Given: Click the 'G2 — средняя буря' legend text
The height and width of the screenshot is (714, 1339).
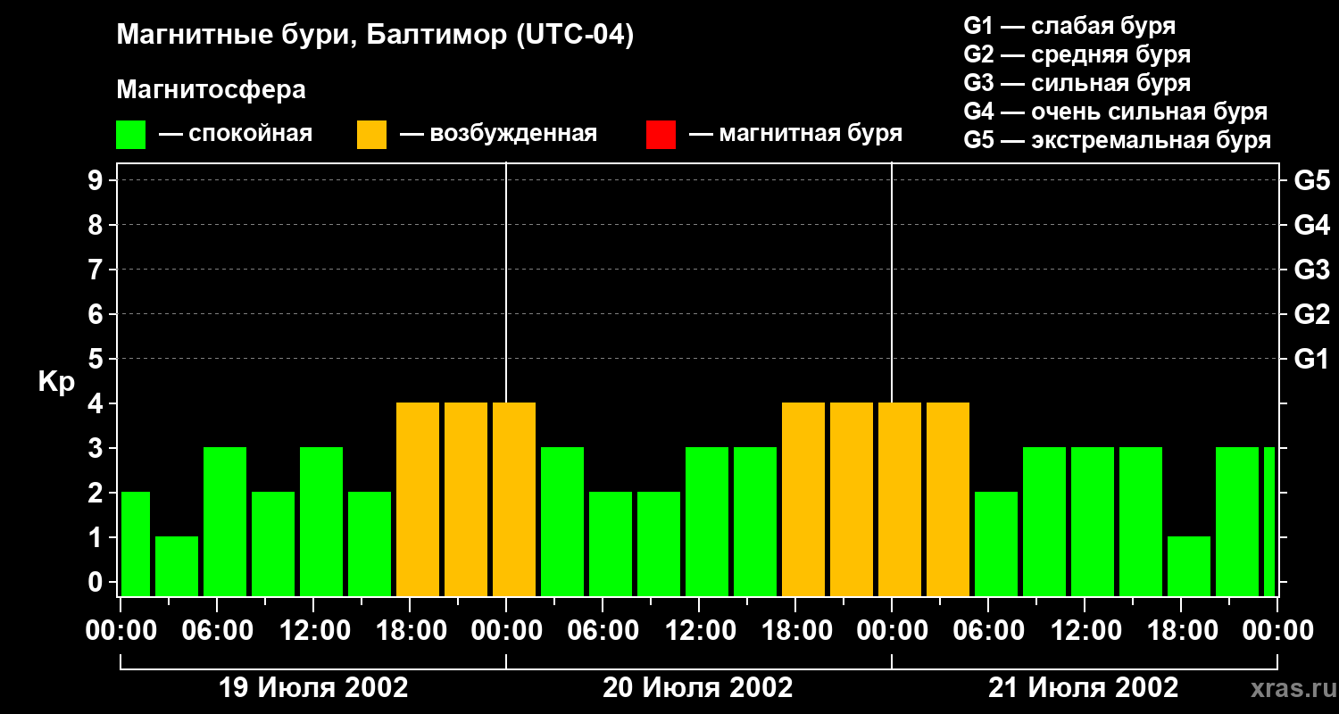Looking at the screenshot, I should click(x=1077, y=54).
